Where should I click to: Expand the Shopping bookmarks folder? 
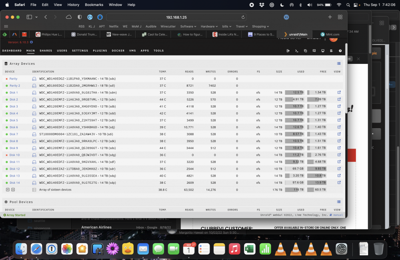click(x=260, y=26)
